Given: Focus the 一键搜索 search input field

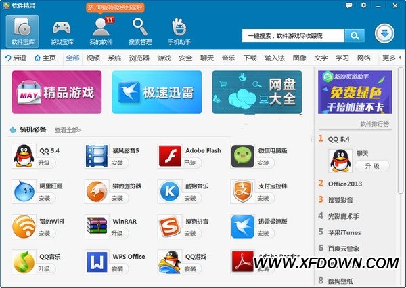Looking at the screenshot, I should tap(294, 35).
